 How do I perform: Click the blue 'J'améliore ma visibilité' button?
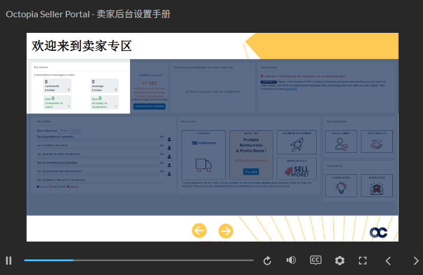point(150,106)
